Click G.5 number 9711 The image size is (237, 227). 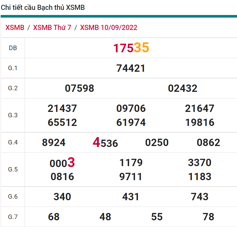131,177
